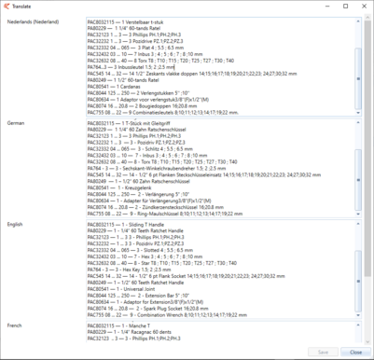Click the German language label
Viewport: 374px width, 360px height.
16,123
